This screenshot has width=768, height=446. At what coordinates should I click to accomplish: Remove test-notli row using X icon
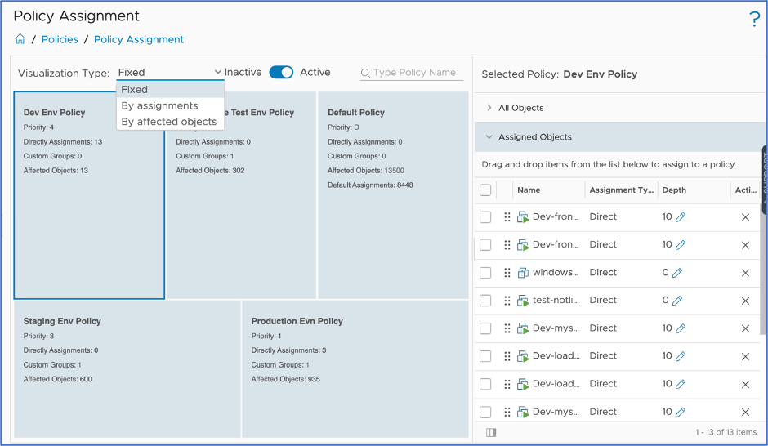(745, 301)
